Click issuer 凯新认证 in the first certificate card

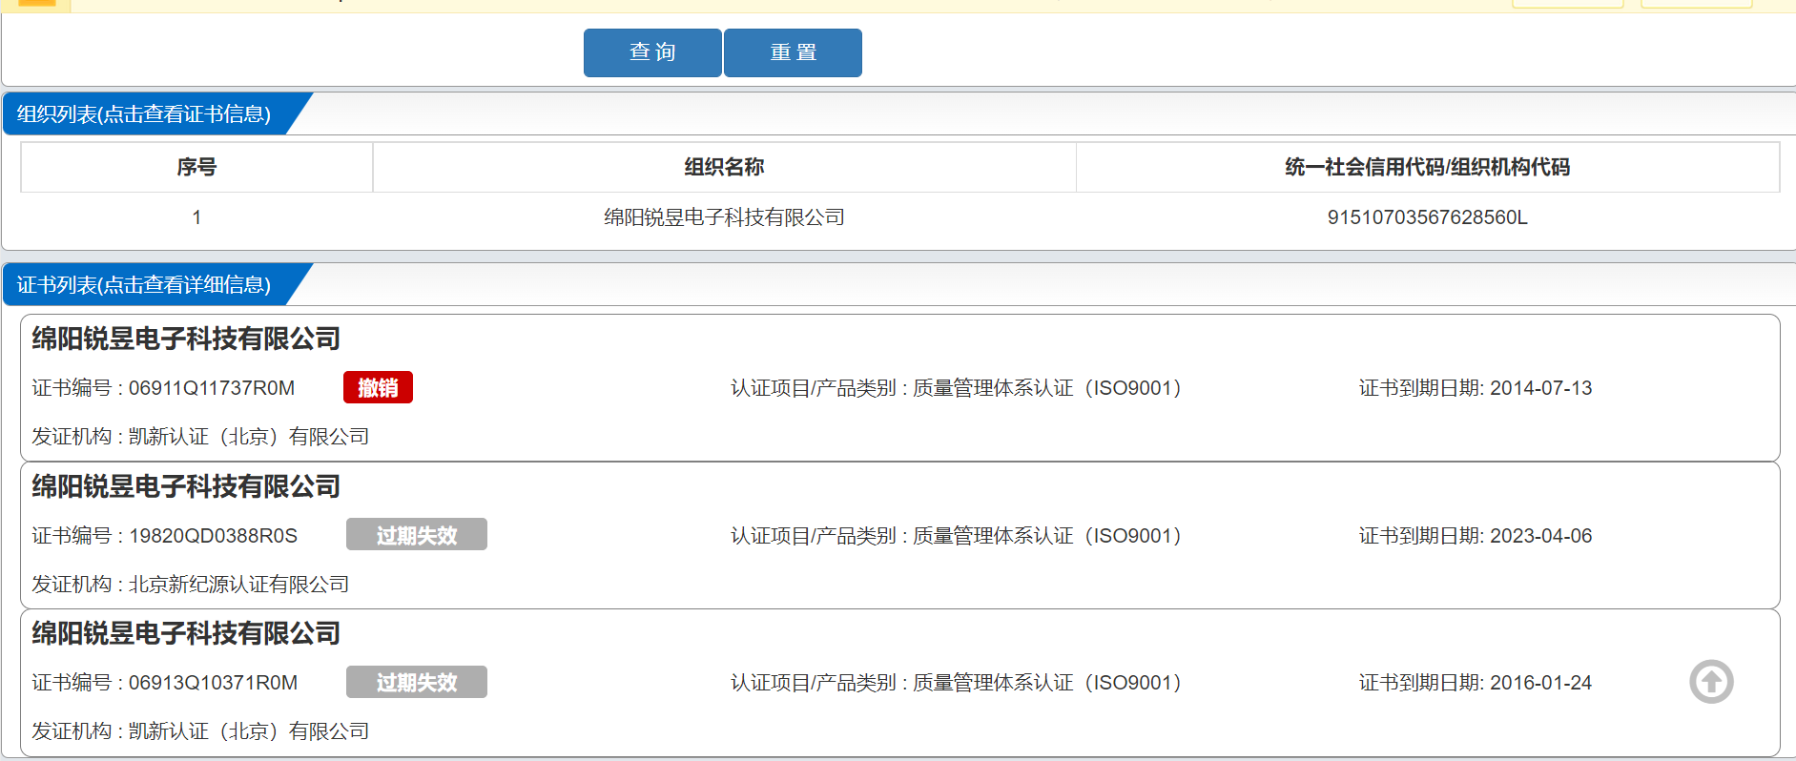(x=249, y=437)
